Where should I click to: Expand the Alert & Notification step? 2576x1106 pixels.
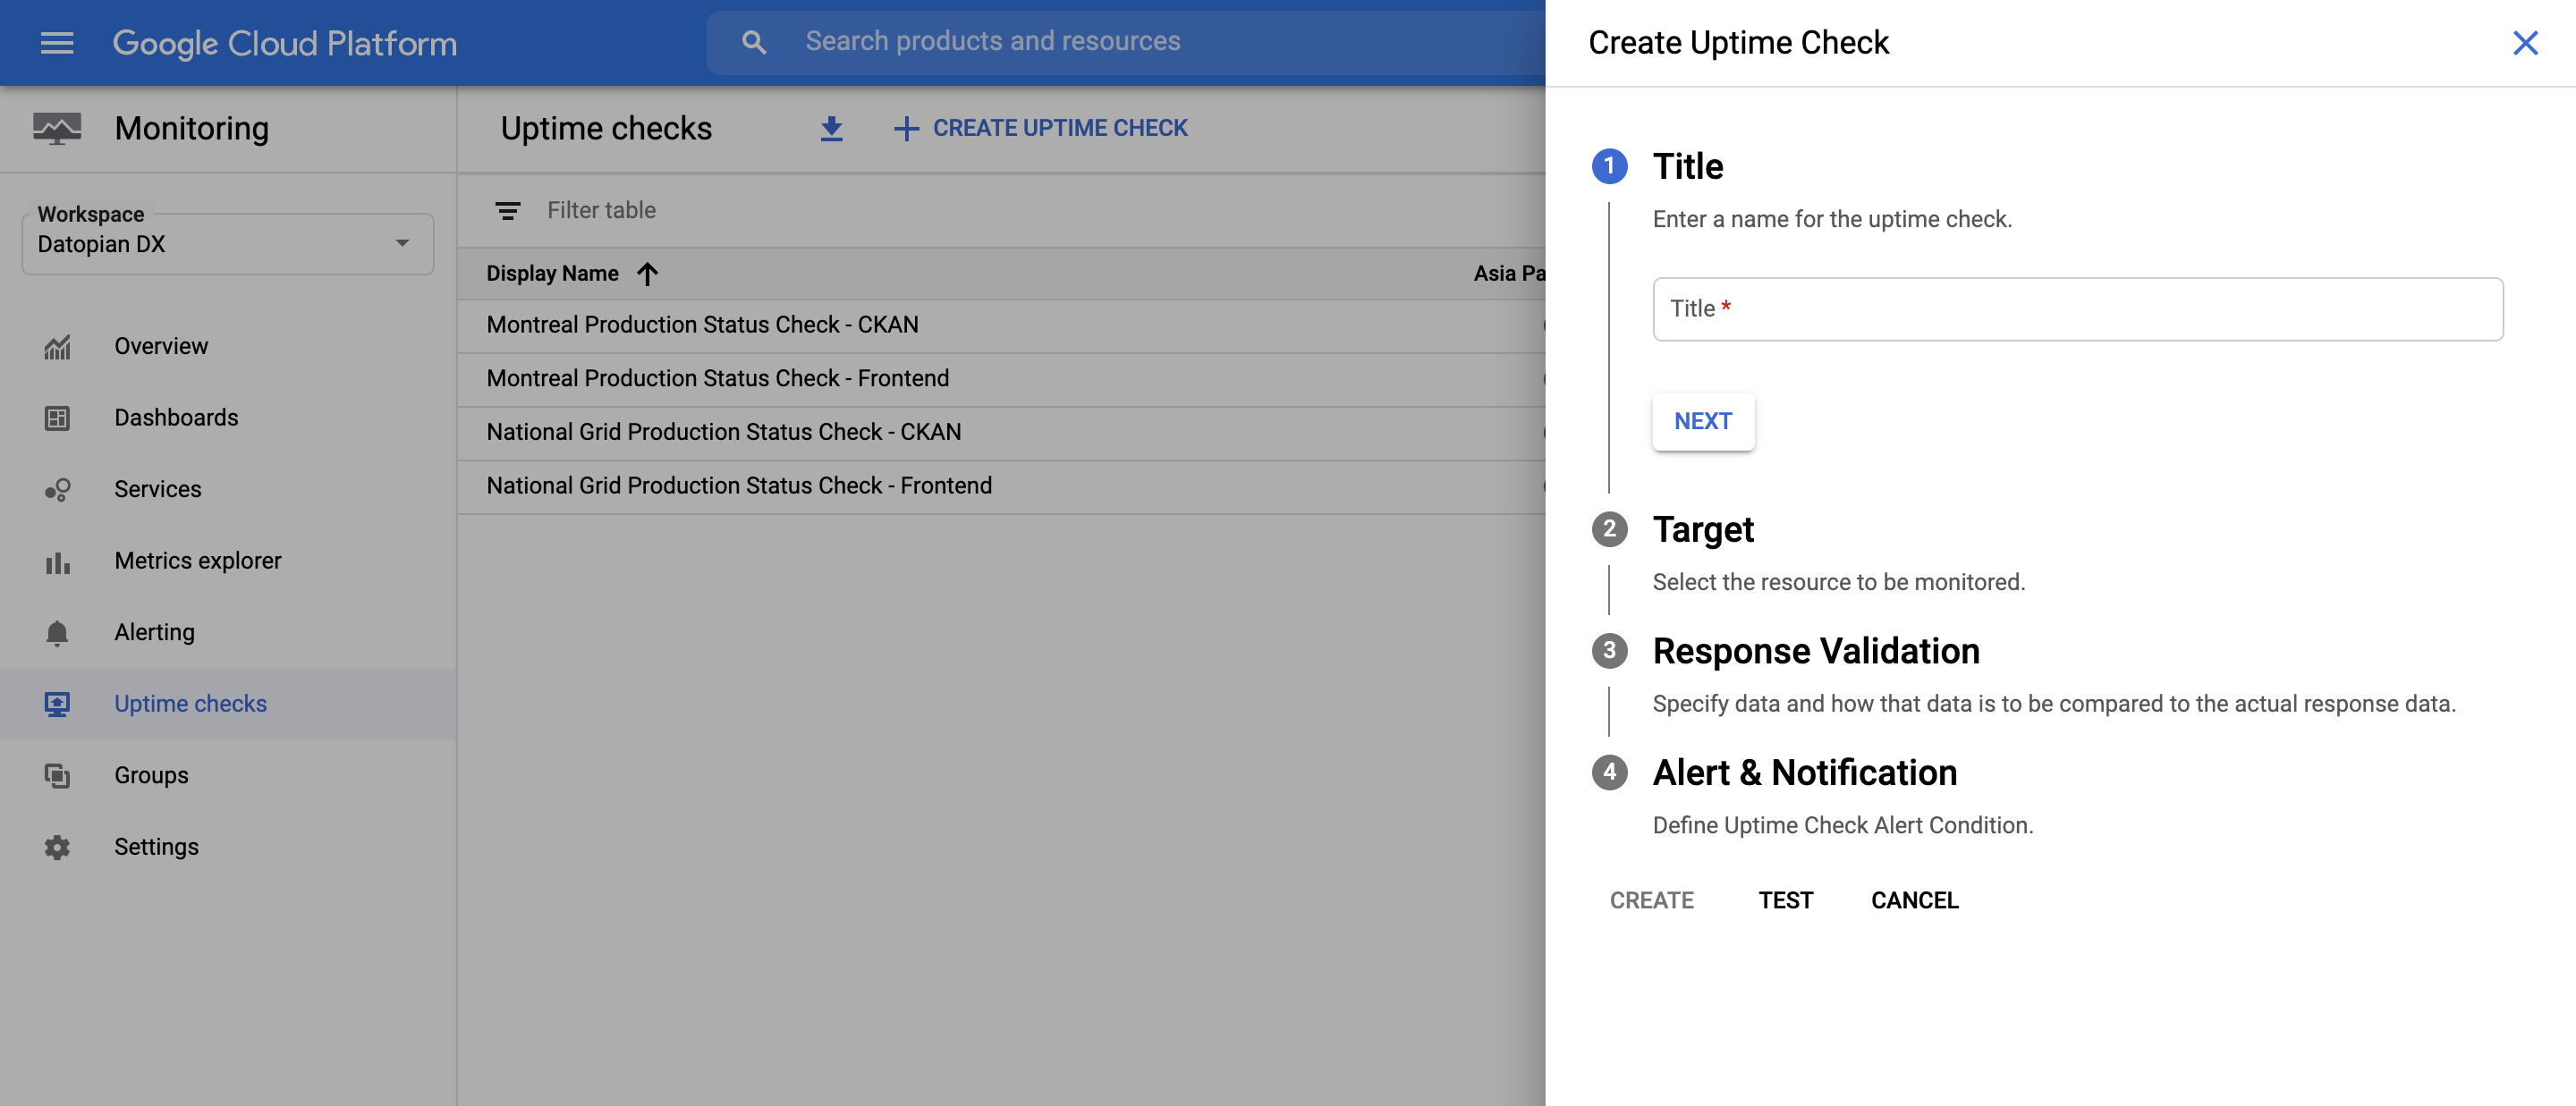click(1804, 773)
